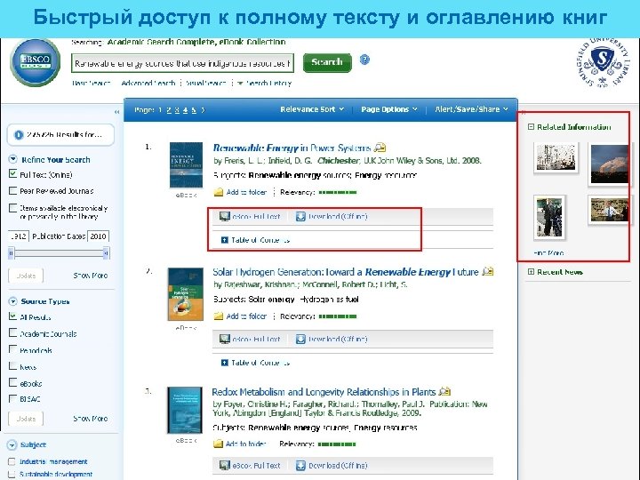Go to results page 5

194,110
